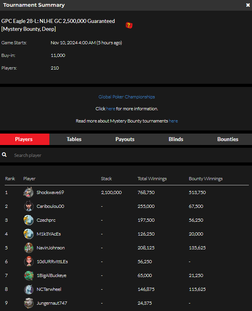252x311 pixels.
Task: Click bounty winnings 67,500
Action: (x=196, y=206)
